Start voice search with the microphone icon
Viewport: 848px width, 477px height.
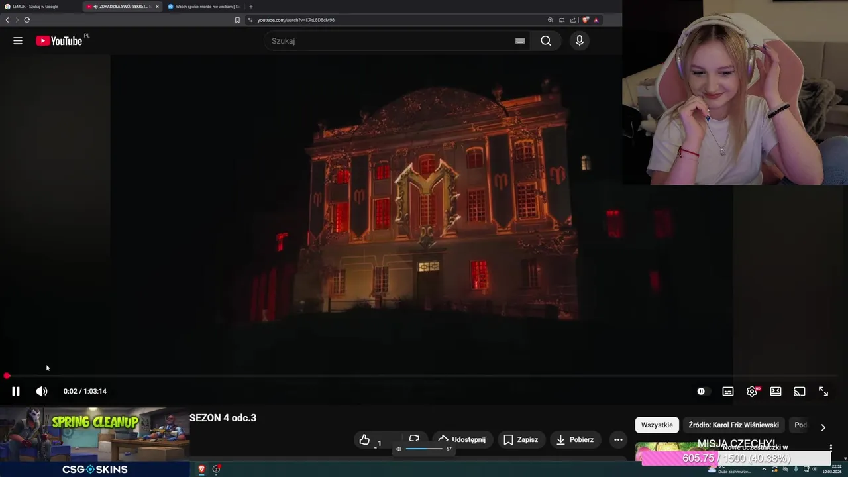(x=580, y=41)
